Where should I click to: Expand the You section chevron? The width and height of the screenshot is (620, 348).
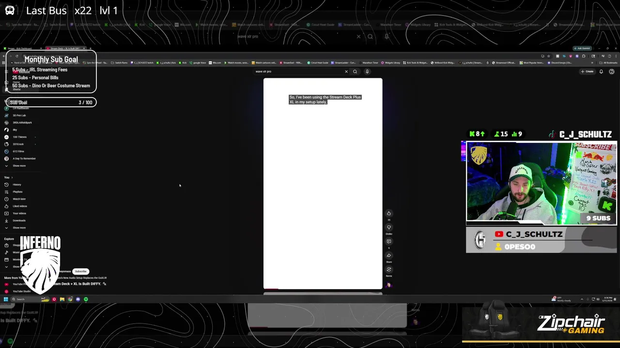(x=12, y=177)
